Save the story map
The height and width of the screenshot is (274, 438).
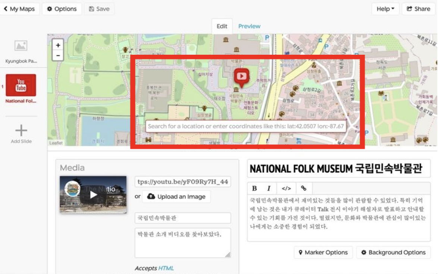tap(99, 9)
